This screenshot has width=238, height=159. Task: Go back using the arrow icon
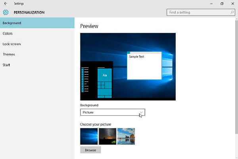(6, 4)
